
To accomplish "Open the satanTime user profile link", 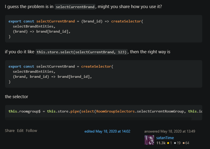I will pos(165,138).
